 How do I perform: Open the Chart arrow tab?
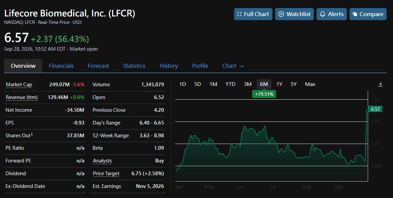coord(233,66)
